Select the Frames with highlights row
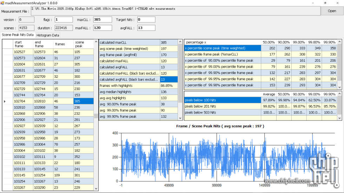Image resolution: width=344 pixels, height=193 pixels. [129, 85]
